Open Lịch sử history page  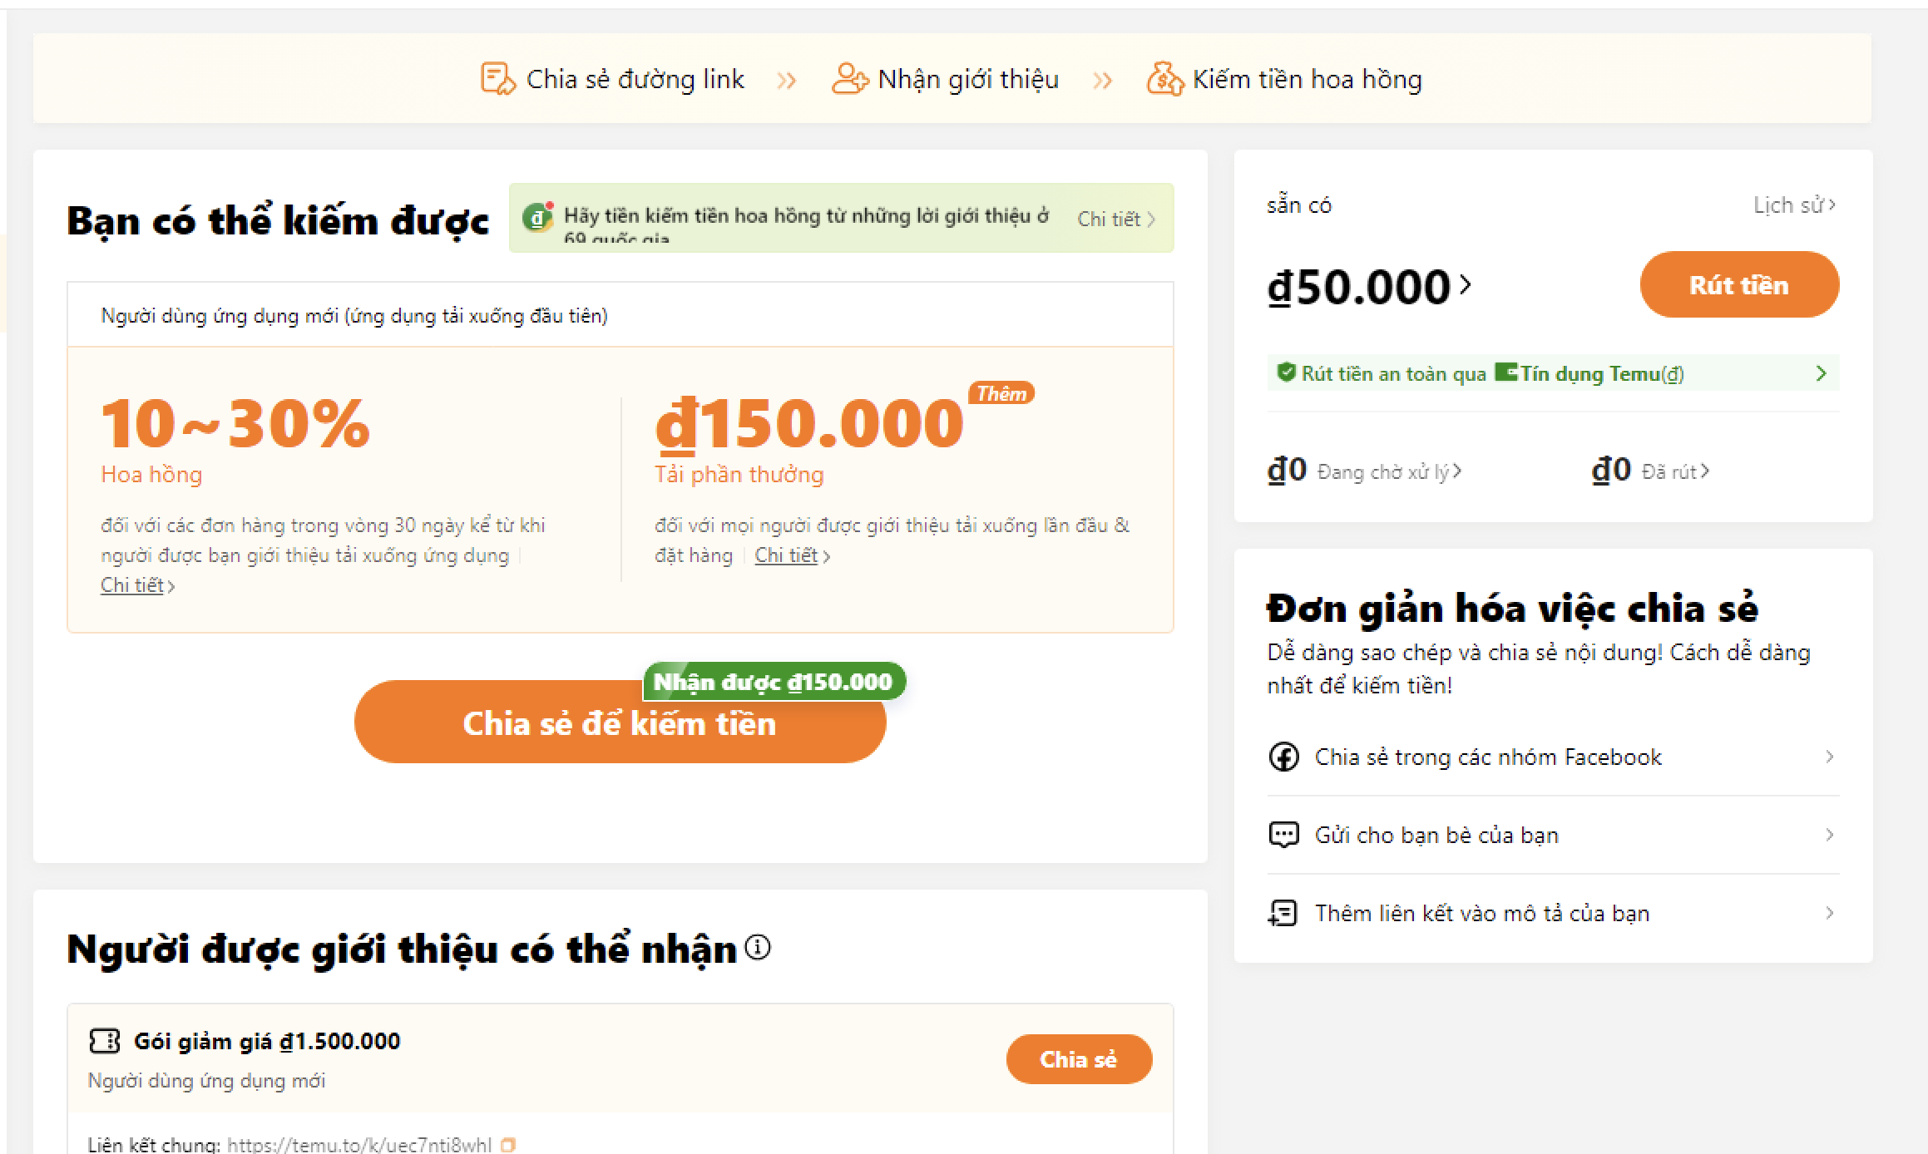1793,205
